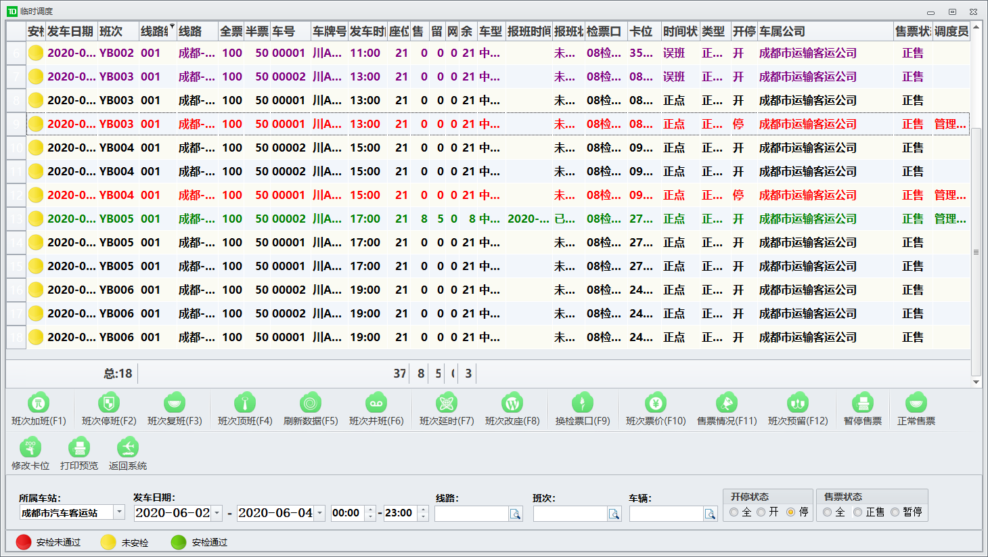The width and height of the screenshot is (988, 557).
Task: Click the 班次 filter input field
Action: tap(570, 514)
